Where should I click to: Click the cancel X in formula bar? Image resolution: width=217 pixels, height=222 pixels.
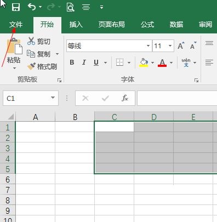85,98
